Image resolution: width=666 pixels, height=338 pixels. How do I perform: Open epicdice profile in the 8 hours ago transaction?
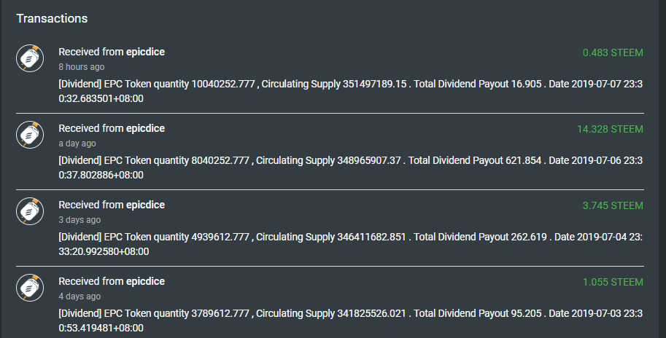[x=145, y=52]
